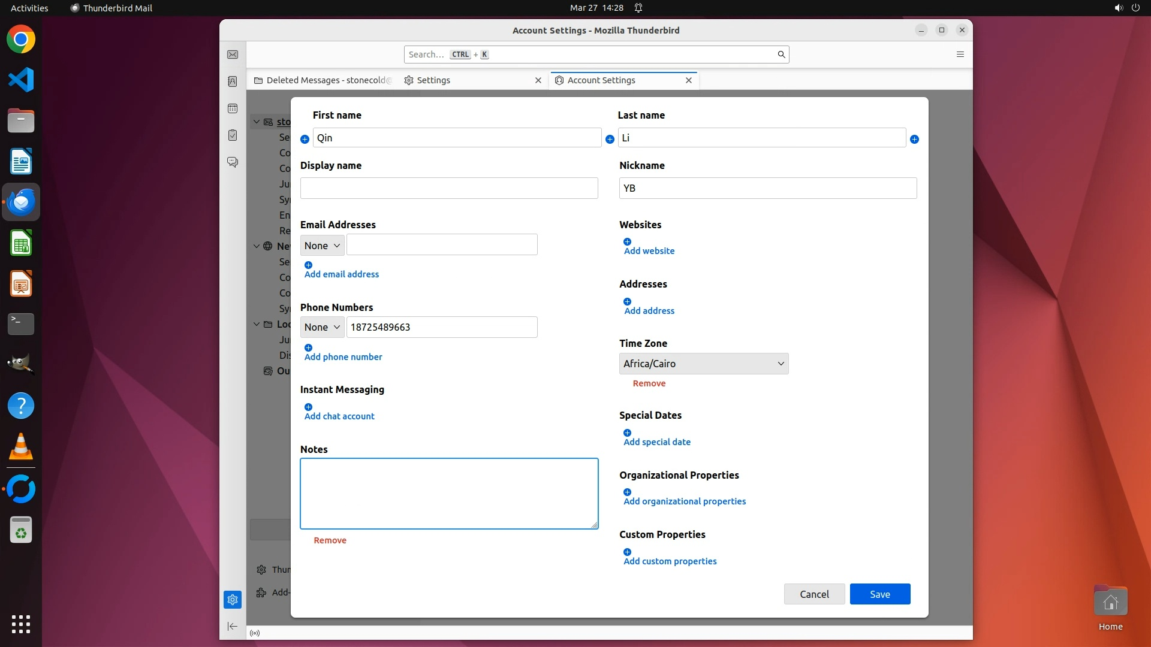The width and height of the screenshot is (1151, 647).
Task: Open the Calendar space icon
Action: point(233,108)
